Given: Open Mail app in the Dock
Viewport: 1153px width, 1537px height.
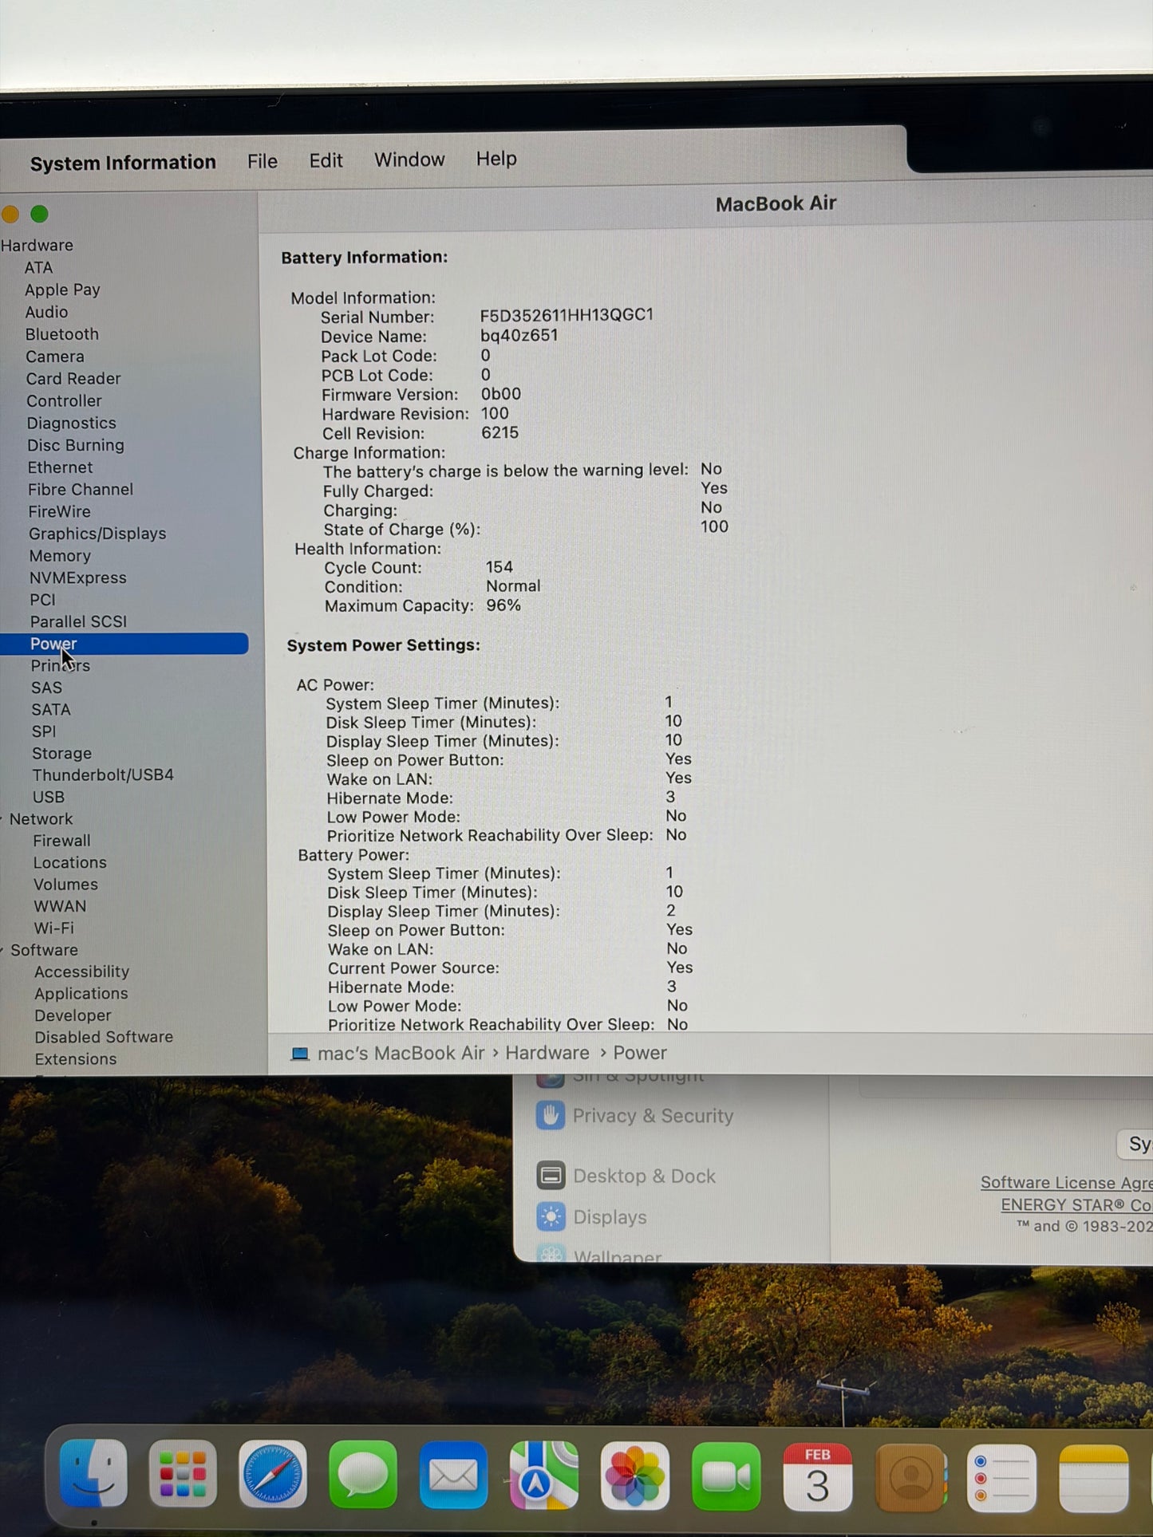Looking at the screenshot, I should [453, 1475].
